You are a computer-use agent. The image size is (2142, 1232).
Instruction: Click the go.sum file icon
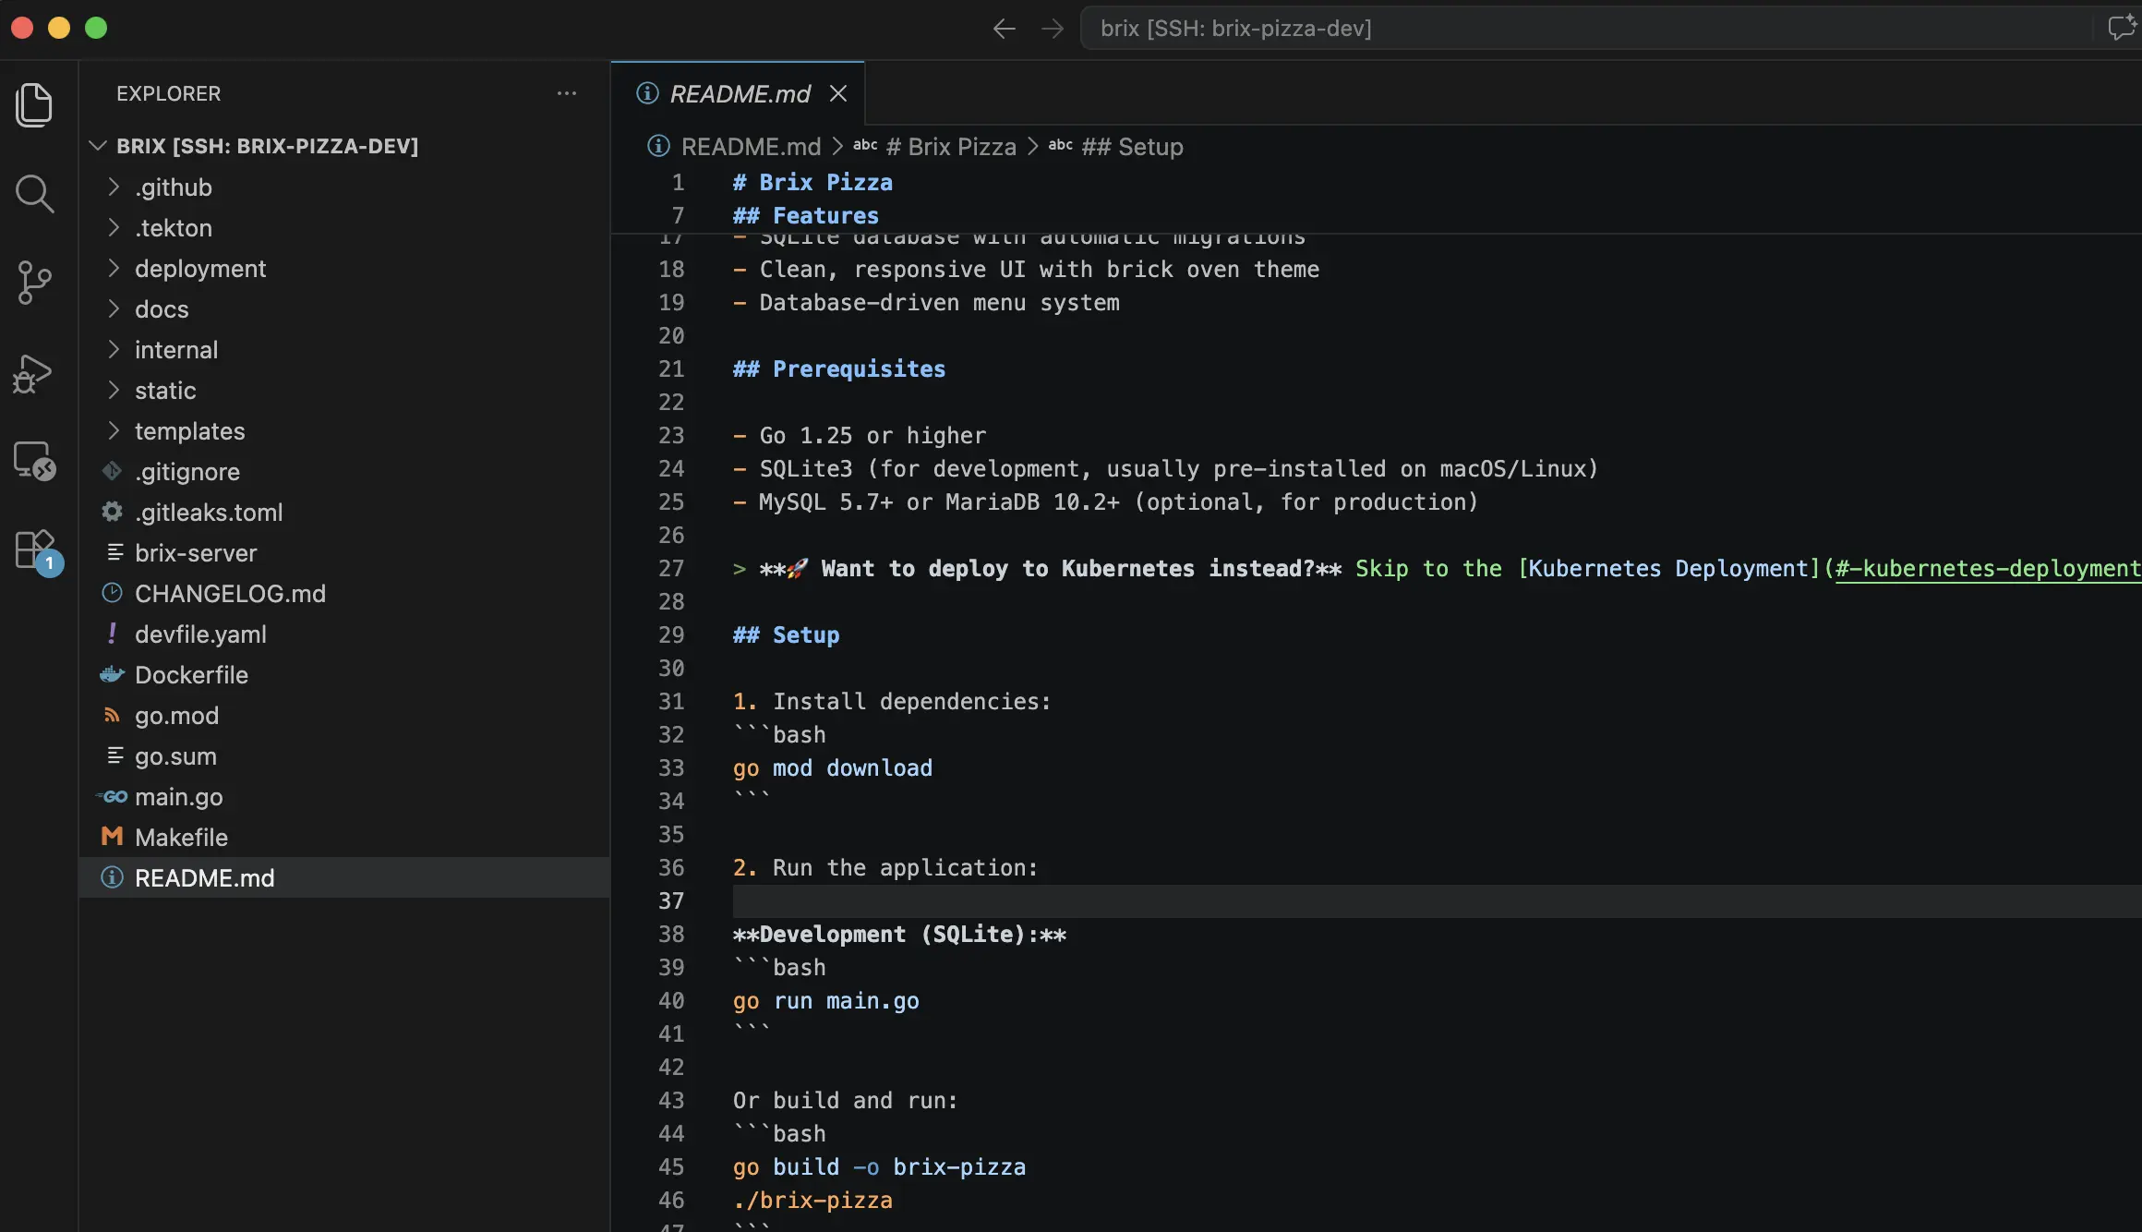114,755
